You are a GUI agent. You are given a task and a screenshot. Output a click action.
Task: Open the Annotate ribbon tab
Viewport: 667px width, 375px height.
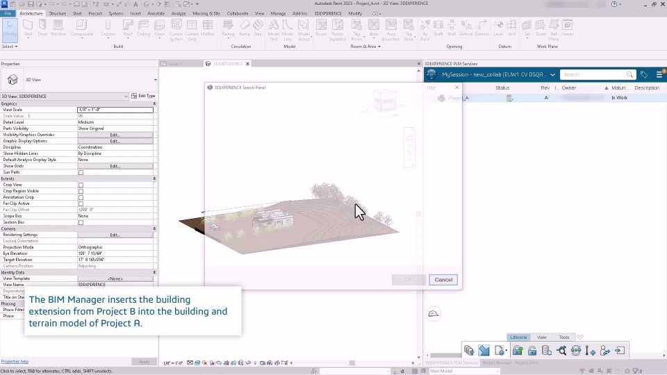tap(156, 13)
